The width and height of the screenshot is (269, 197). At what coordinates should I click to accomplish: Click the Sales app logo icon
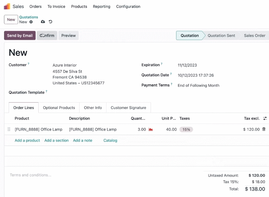(x=7, y=7)
